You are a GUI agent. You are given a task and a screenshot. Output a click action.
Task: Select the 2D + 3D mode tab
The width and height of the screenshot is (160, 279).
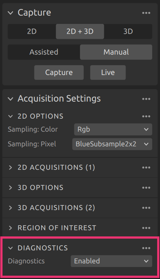click(x=80, y=32)
